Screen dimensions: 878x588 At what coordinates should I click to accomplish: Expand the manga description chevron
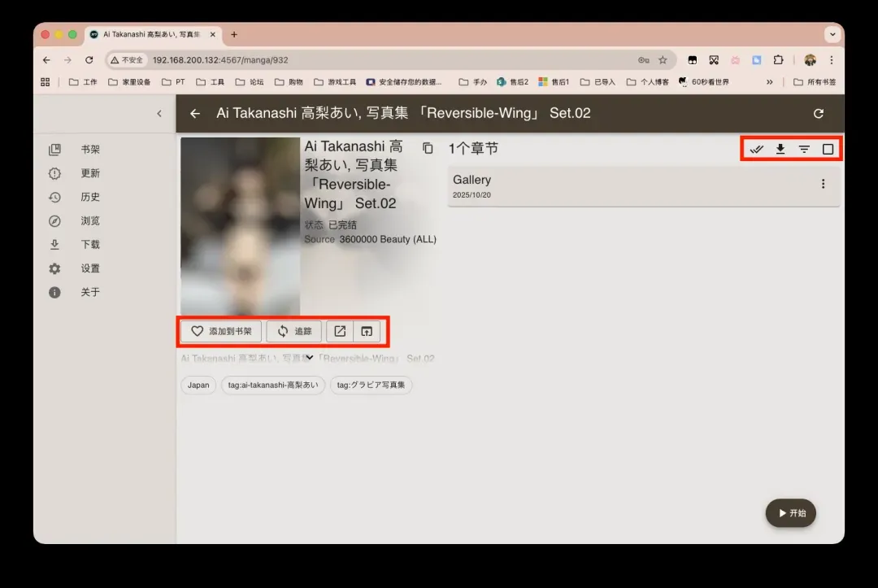click(x=310, y=358)
